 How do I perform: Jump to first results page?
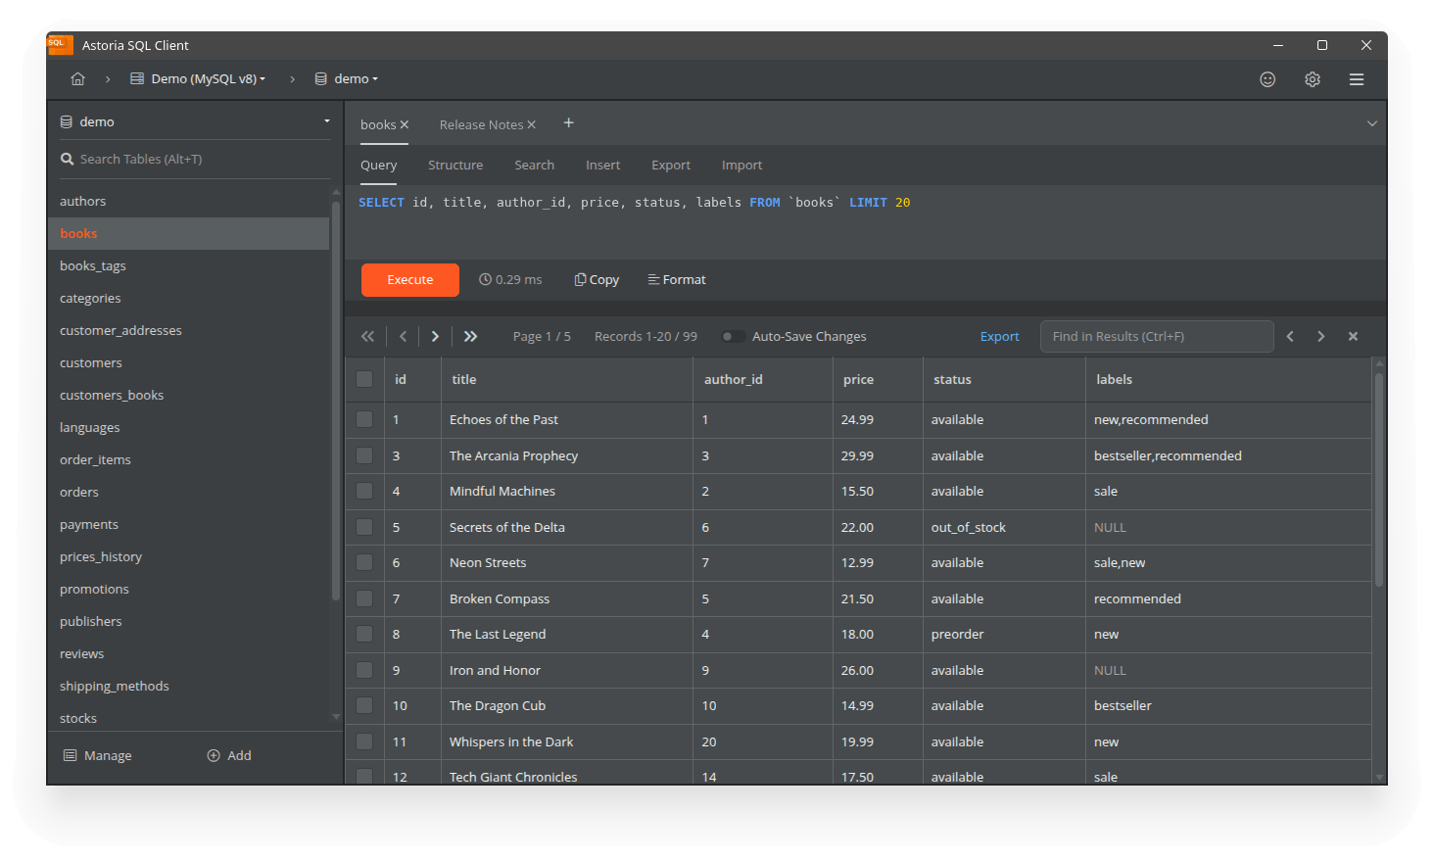point(367,336)
